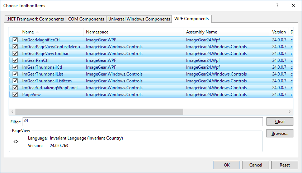302x173 pixels.
Task: Sort by the Version column header
Action: [x=279, y=32]
